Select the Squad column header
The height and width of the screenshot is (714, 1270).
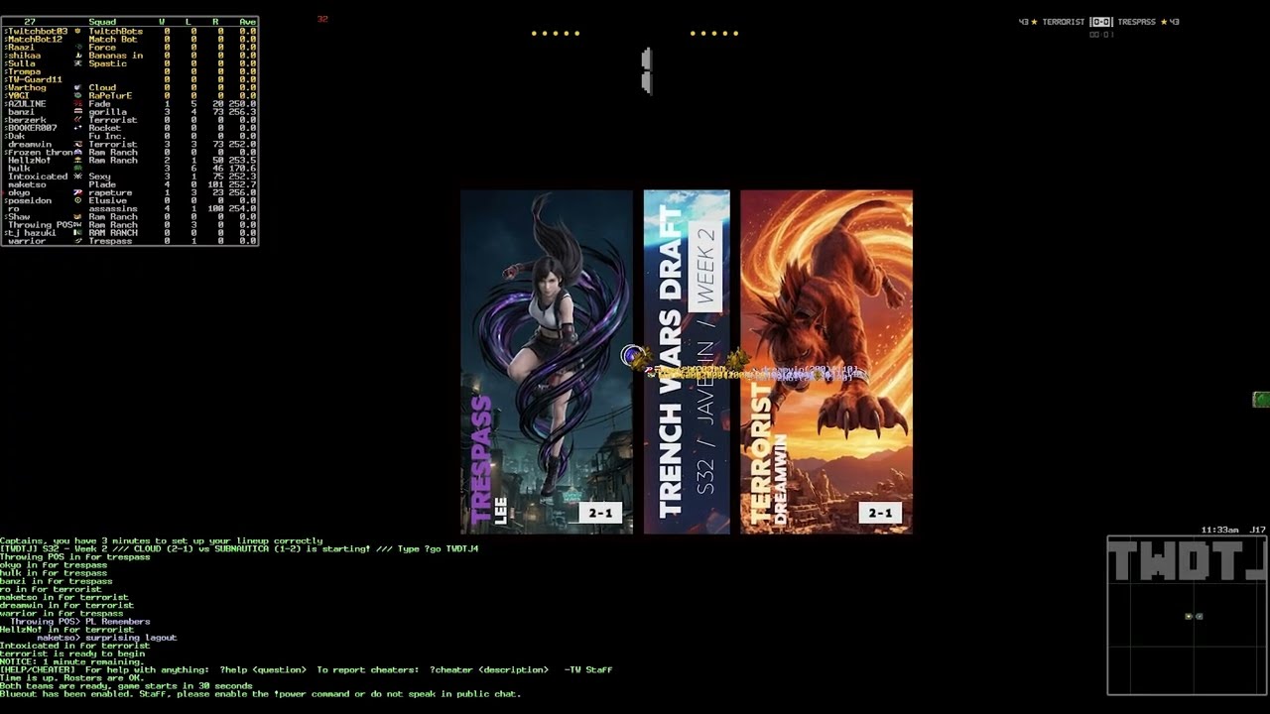coord(102,22)
